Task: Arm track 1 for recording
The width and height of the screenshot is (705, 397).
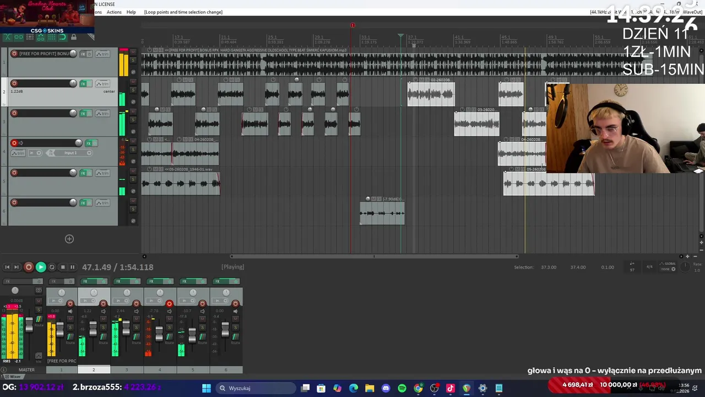Action: pyautogui.click(x=14, y=53)
